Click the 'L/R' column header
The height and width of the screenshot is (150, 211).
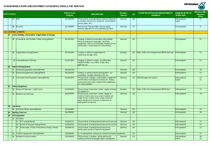pyautogui.click(x=134, y=14)
